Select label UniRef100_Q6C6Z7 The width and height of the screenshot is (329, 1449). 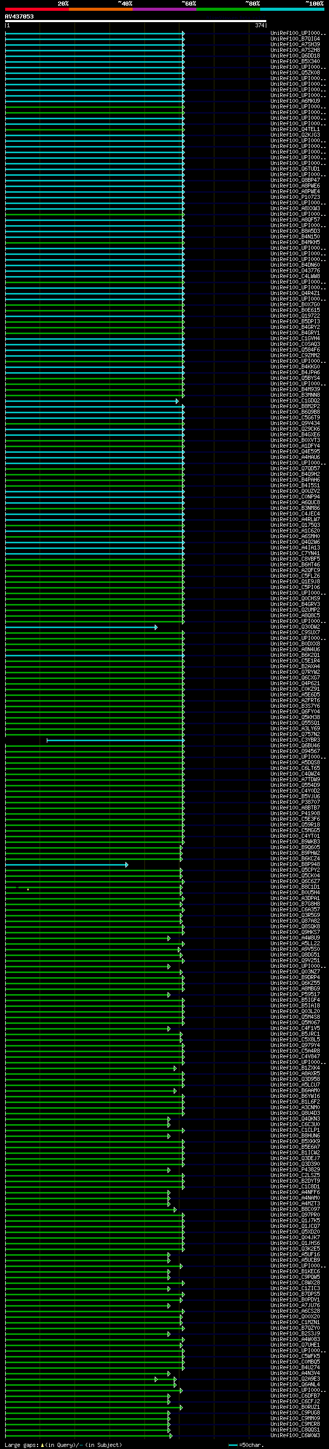(x=295, y=882)
